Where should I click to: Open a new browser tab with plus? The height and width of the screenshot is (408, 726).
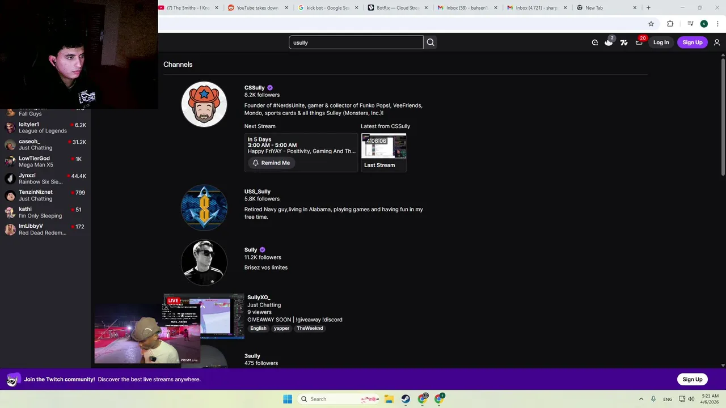(648, 8)
